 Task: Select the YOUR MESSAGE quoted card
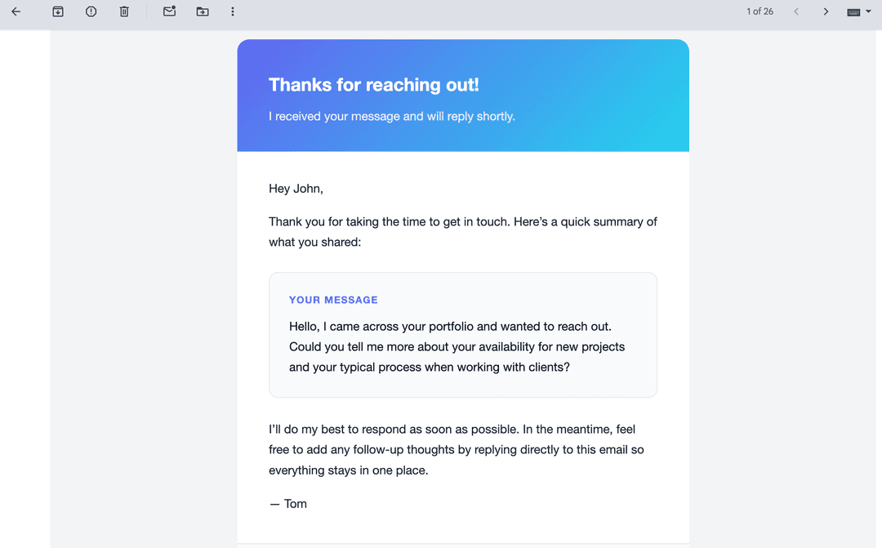tap(463, 335)
